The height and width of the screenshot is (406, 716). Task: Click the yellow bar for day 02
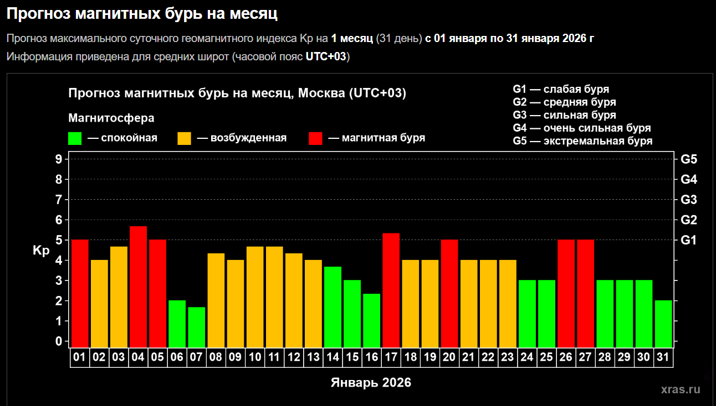pyautogui.click(x=99, y=304)
